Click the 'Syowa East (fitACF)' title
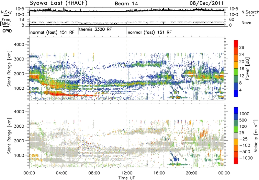The image size is (259, 180). (x=59, y=3)
